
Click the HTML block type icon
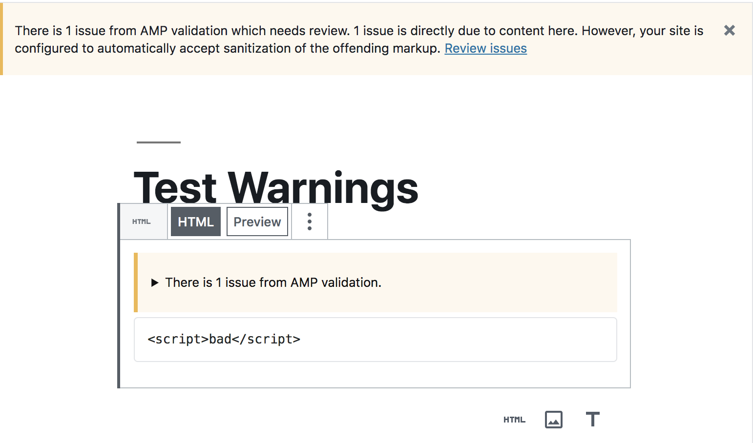[x=142, y=221]
